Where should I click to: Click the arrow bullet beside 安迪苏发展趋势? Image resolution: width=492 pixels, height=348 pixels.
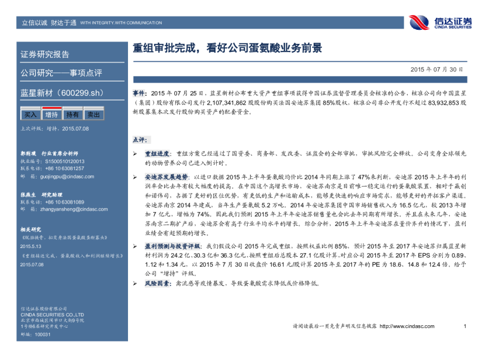click(x=136, y=176)
